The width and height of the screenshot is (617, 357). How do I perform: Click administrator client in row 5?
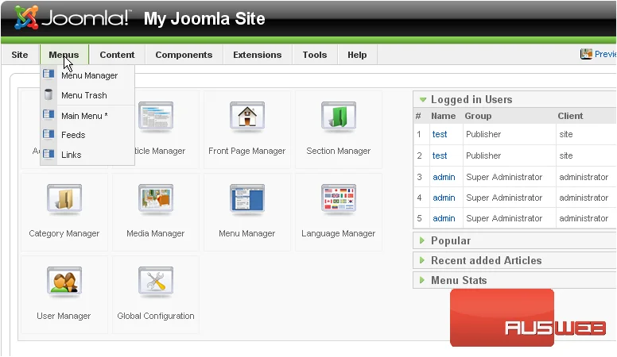click(x=584, y=218)
